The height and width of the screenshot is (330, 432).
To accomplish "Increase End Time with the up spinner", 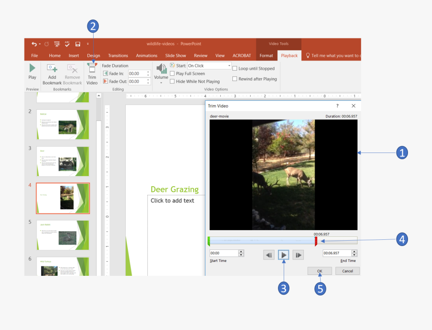I will [x=355, y=251].
